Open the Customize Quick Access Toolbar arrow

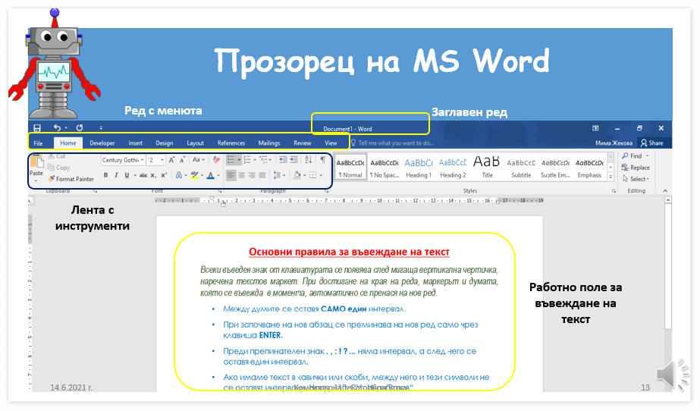pyautogui.click(x=101, y=128)
